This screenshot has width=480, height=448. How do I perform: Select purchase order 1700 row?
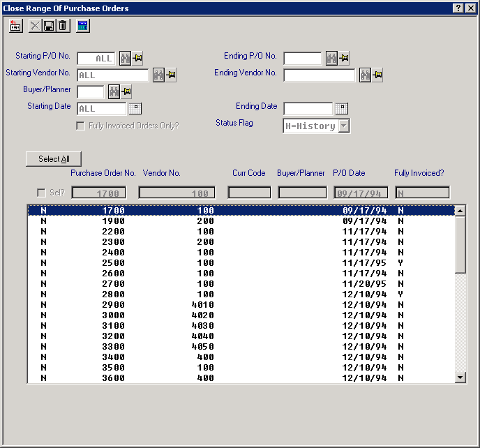(241, 211)
